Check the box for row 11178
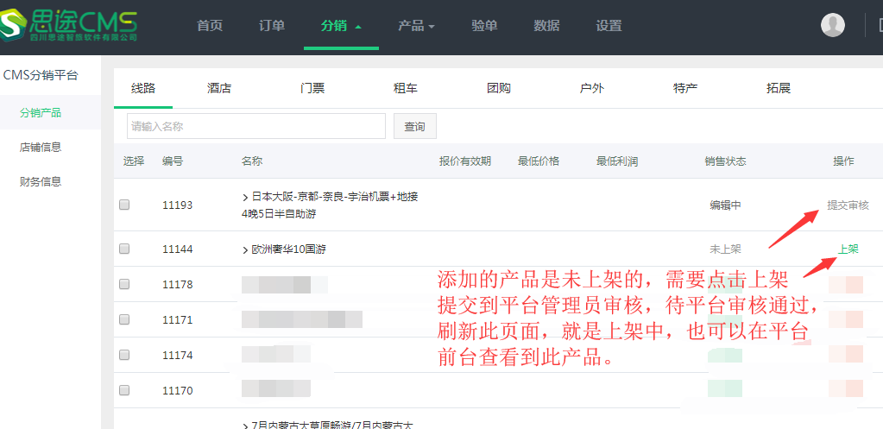The width and height of the screenshot is (883, 429). coord(124,284)
